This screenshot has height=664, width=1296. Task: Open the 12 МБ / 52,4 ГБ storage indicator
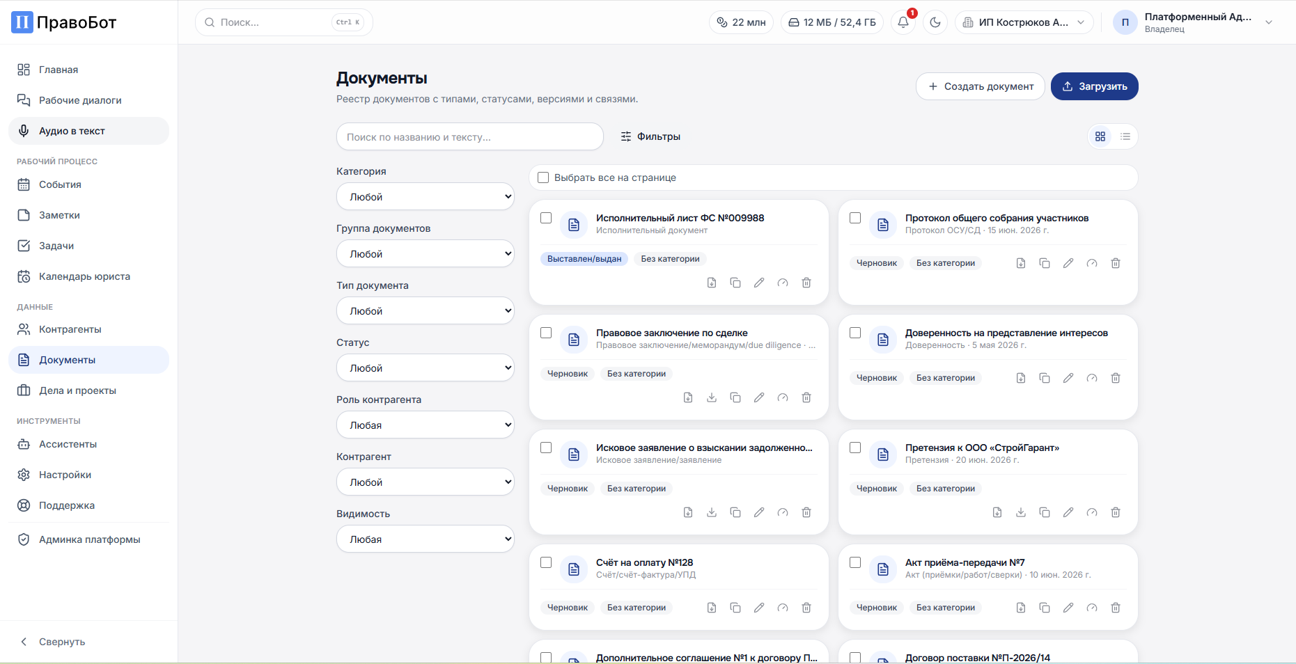(832, 22)
